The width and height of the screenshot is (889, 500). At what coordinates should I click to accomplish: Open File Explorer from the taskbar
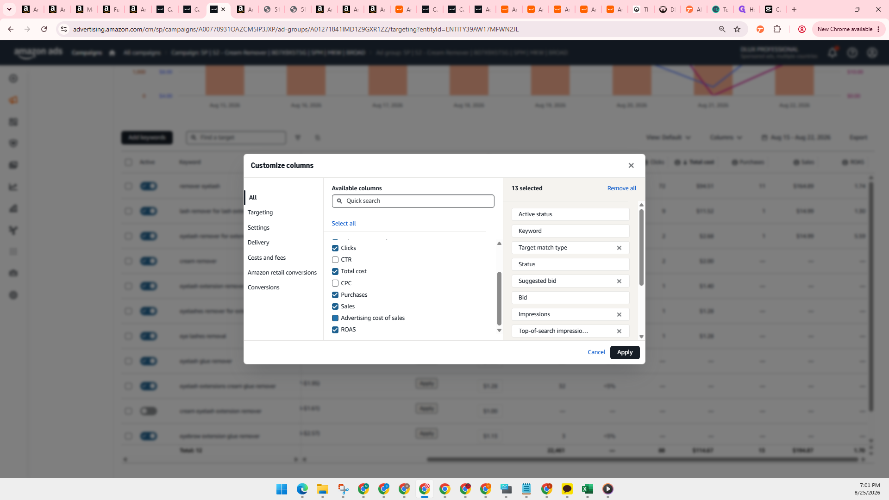click(x=323, y=489)
